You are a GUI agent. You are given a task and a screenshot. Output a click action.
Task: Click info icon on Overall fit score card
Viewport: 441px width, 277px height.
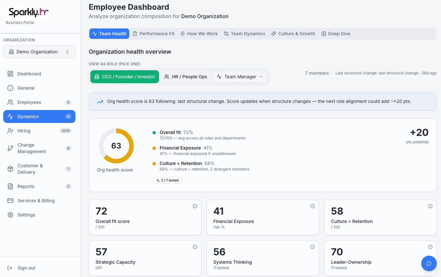195,206
